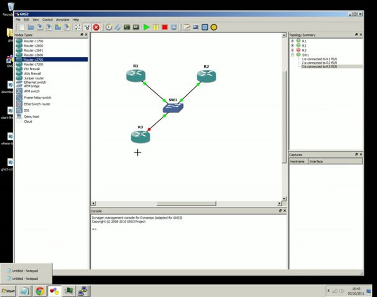Viewport: 377px width, 297px height.
Task: Click the Add a note icon
Action: click(186, 27)
